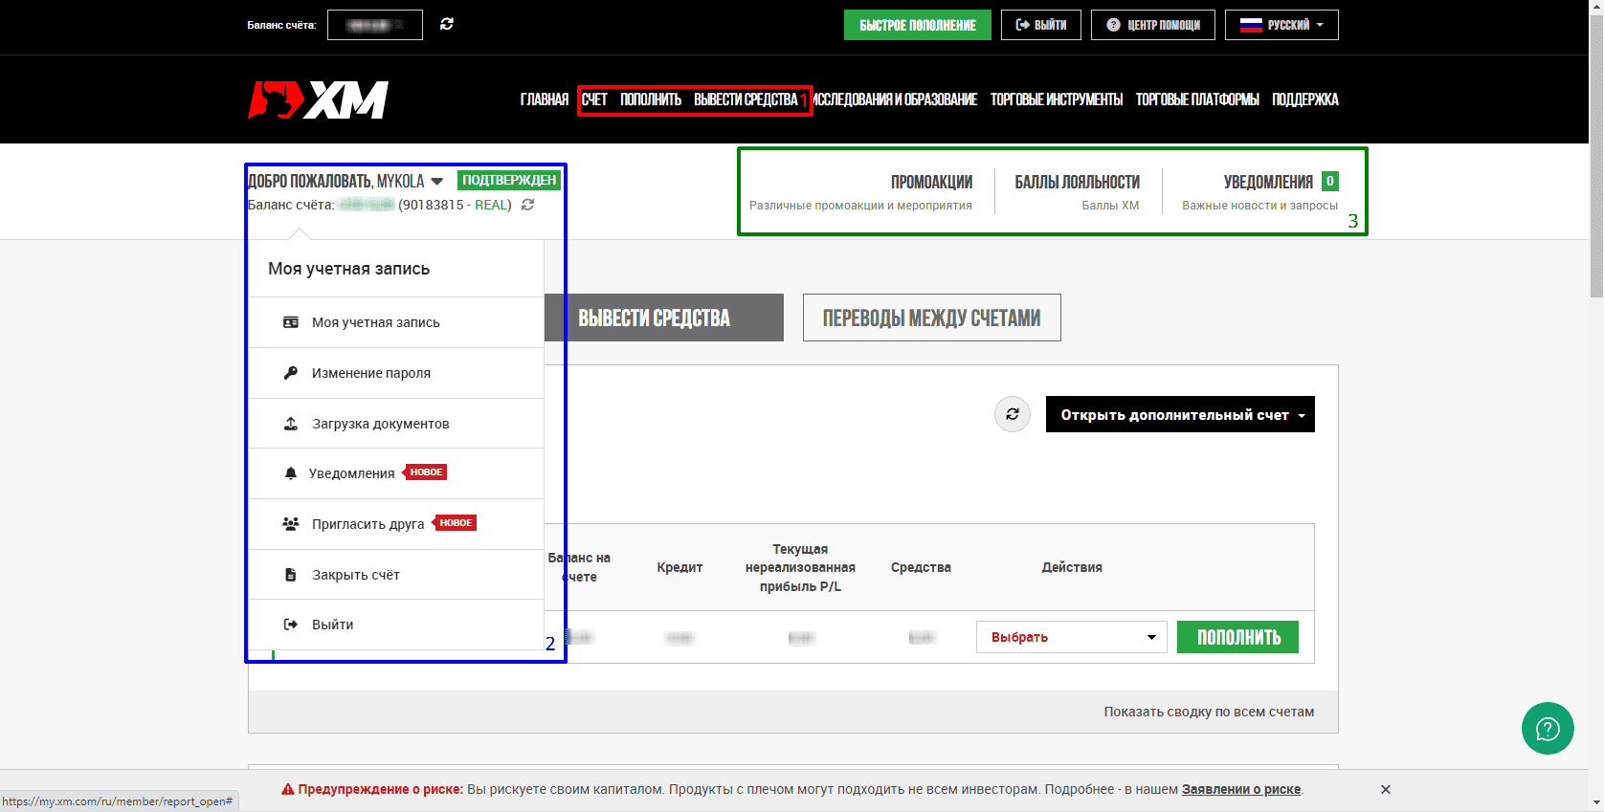Click Быстрое пополнение button

point(918,25)
